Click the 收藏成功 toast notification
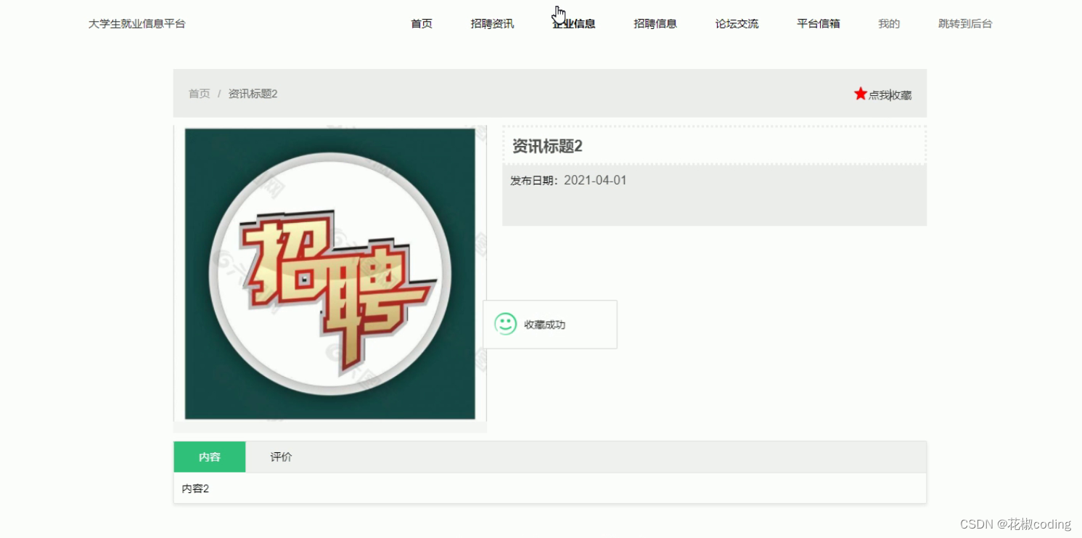Screen dimensions: 1082x538 [549, 324]
